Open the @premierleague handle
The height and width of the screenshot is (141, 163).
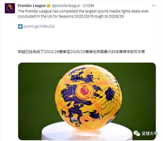click(66, 6)
